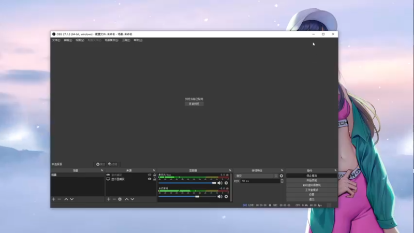Select the 场景 item in scenes list
Screen dimensions: 414x233
click(78, 175)
